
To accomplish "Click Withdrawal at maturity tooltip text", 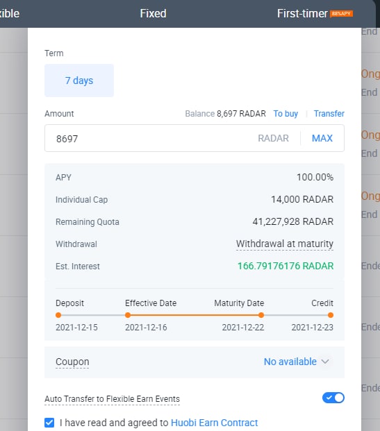I will pyautogui.click(x=285, y=244).
